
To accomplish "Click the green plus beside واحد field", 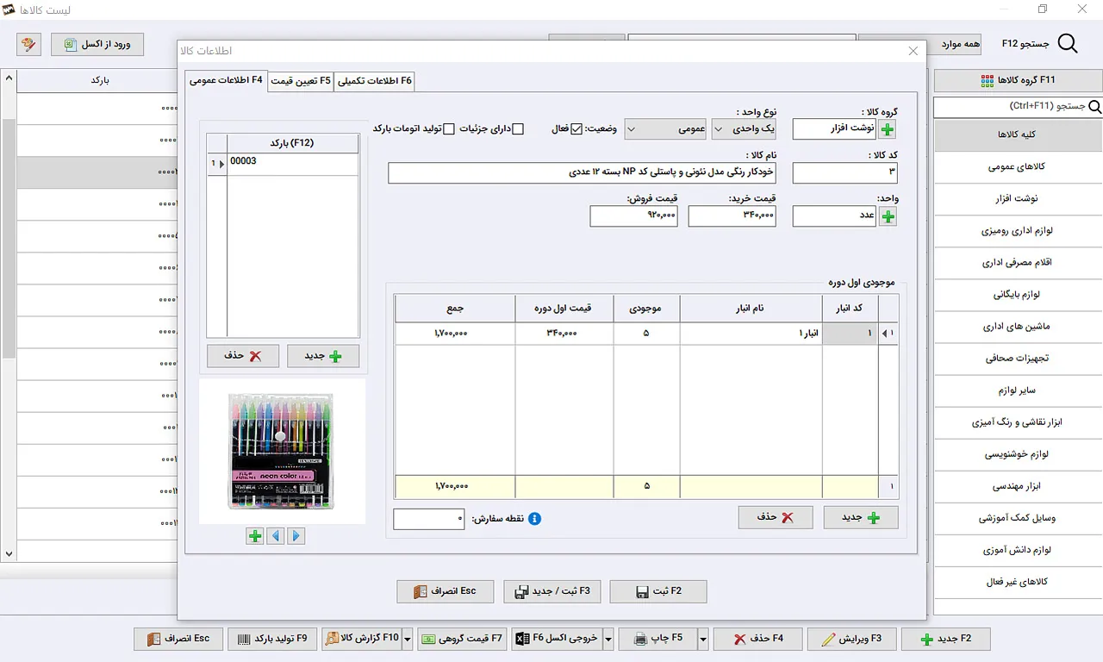I will 888,216.
